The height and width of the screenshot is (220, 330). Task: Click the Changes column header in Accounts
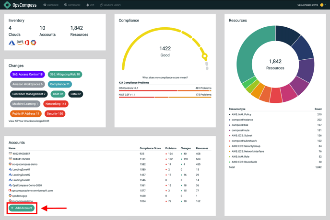click(x=186, y=148)
